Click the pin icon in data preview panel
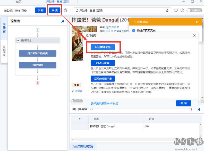 pos(199,110)
